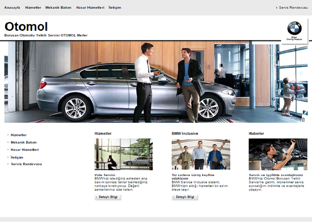Go to Hasar Hizmetleri top menu
312x222 pixels.
point(90,8)
